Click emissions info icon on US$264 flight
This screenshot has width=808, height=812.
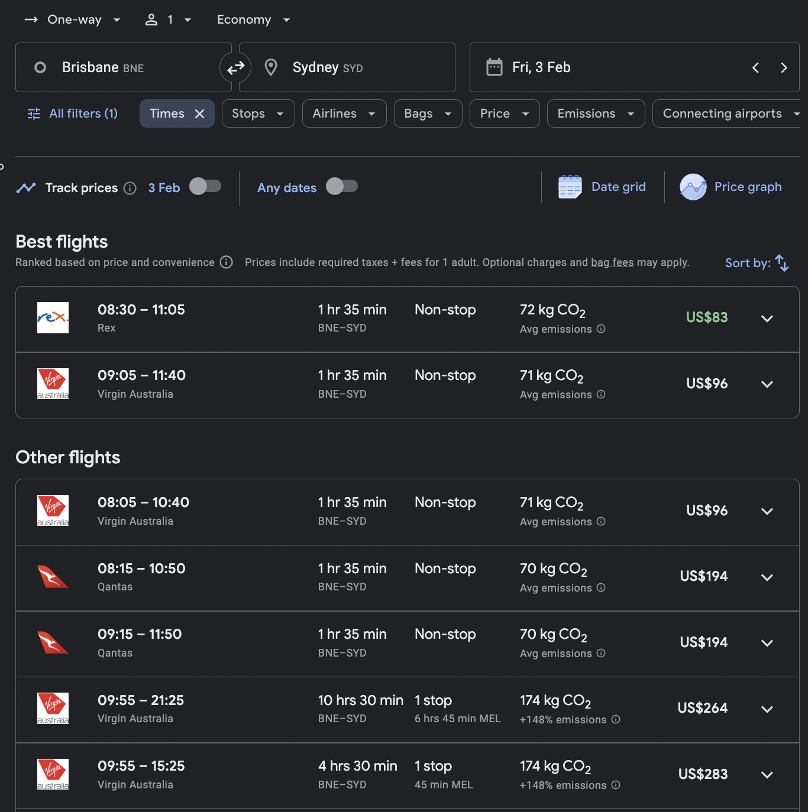(x=616, y=719)
